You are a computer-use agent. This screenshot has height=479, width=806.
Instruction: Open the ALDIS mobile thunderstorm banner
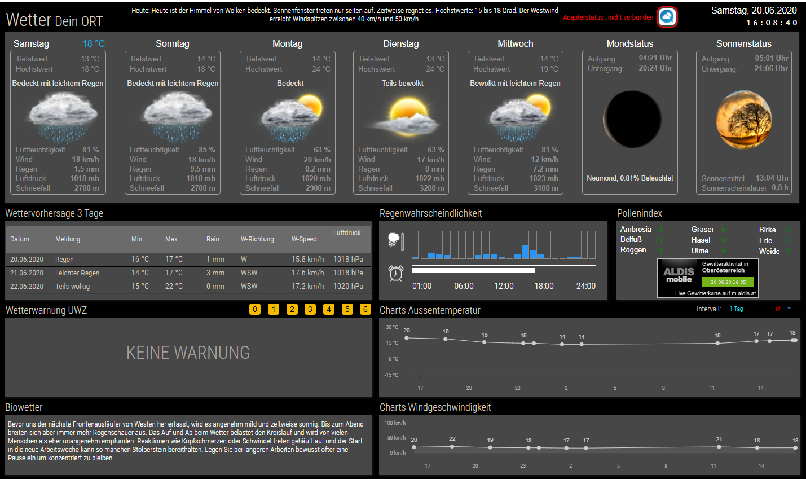coord(708,278)
